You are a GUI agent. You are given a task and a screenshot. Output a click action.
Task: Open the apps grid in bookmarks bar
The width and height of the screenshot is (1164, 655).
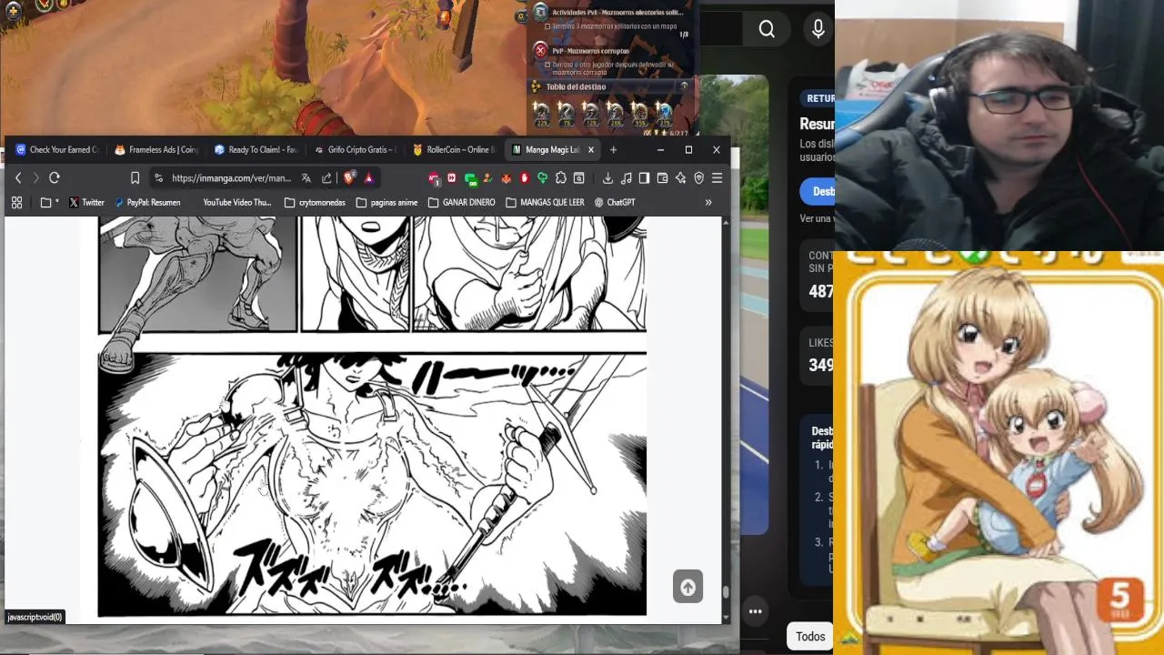(16, 203)
